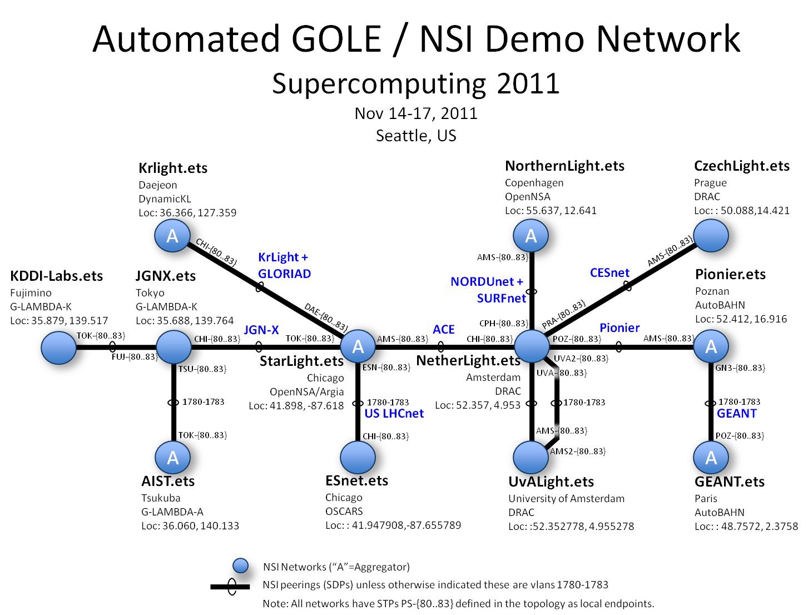Click the TSU-{80..83} port label
The image size is (808, 615).
pyautogui.click(x=202, y=369)
